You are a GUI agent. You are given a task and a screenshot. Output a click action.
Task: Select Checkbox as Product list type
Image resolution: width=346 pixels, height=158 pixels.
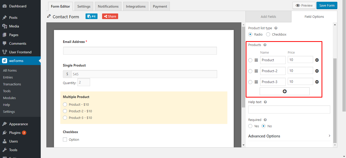pos(268,34)
